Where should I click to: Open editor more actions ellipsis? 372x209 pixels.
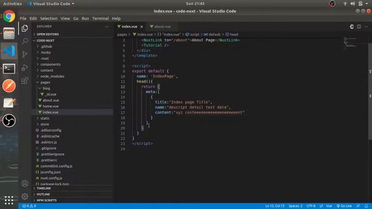click(x=366, y=27)
